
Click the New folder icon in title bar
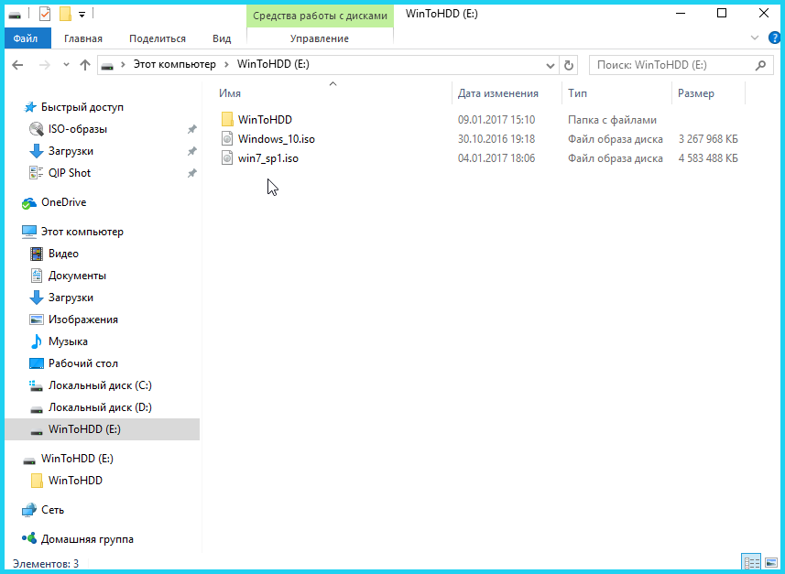pyautogui.click(x=65, y=14)
